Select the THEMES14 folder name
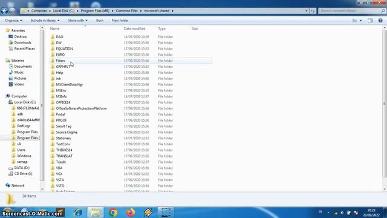387x218 pixels. coord(64,150)
